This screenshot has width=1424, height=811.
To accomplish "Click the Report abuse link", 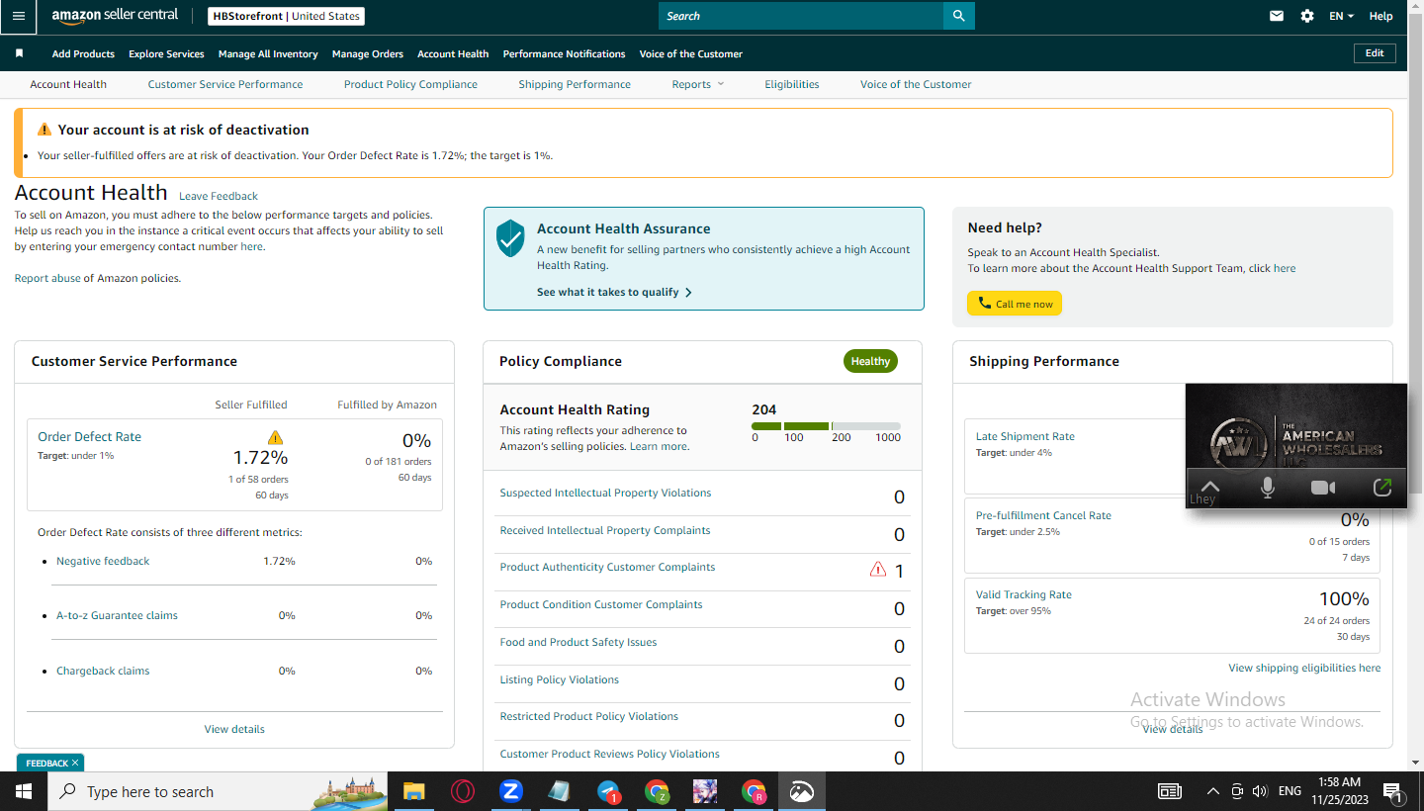I will point(47,278).
